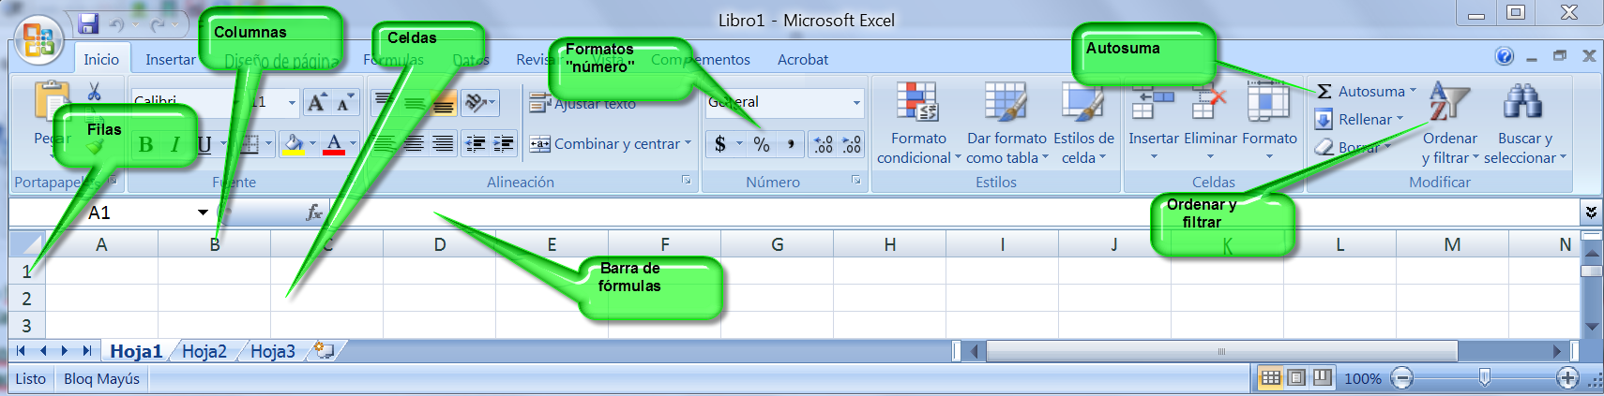This screenshot has height=396, width=1604.
Task: Click the insert function fx icon
Action: tap(314, 213)
